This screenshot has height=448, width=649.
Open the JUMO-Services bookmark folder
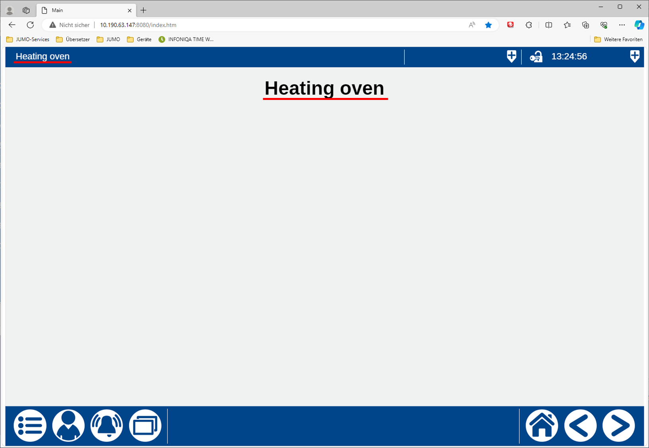[28, 39]
